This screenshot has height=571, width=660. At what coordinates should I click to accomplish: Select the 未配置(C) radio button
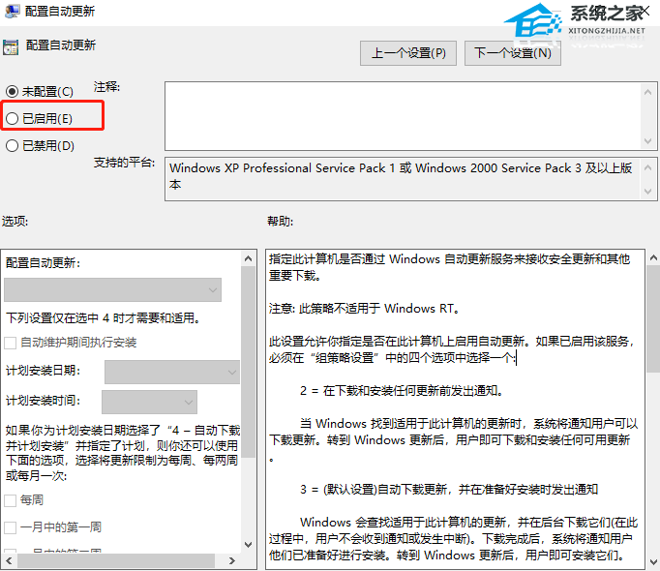click(x=12, y=91)
